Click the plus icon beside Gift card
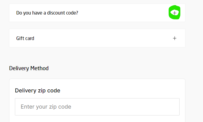This screenshot has height=122, width=203. (174, 38)
